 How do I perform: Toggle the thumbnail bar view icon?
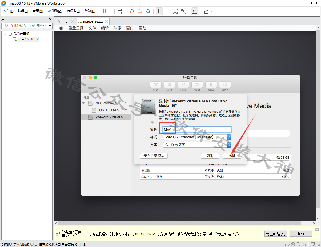[167, 11]
